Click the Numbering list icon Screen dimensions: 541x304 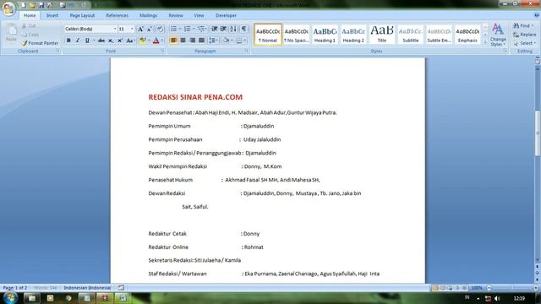pos(188,29)
